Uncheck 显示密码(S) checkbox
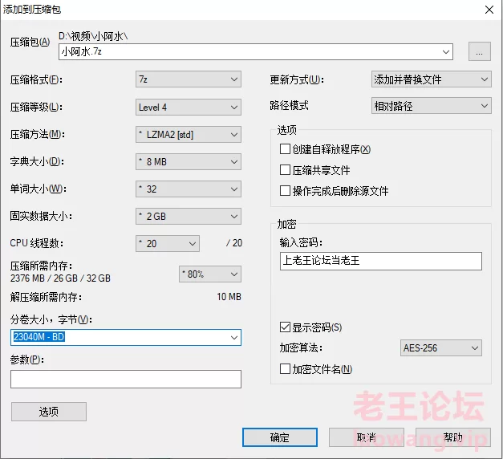The height and width of the screenshot is (459, 503). tap(285, 327)
